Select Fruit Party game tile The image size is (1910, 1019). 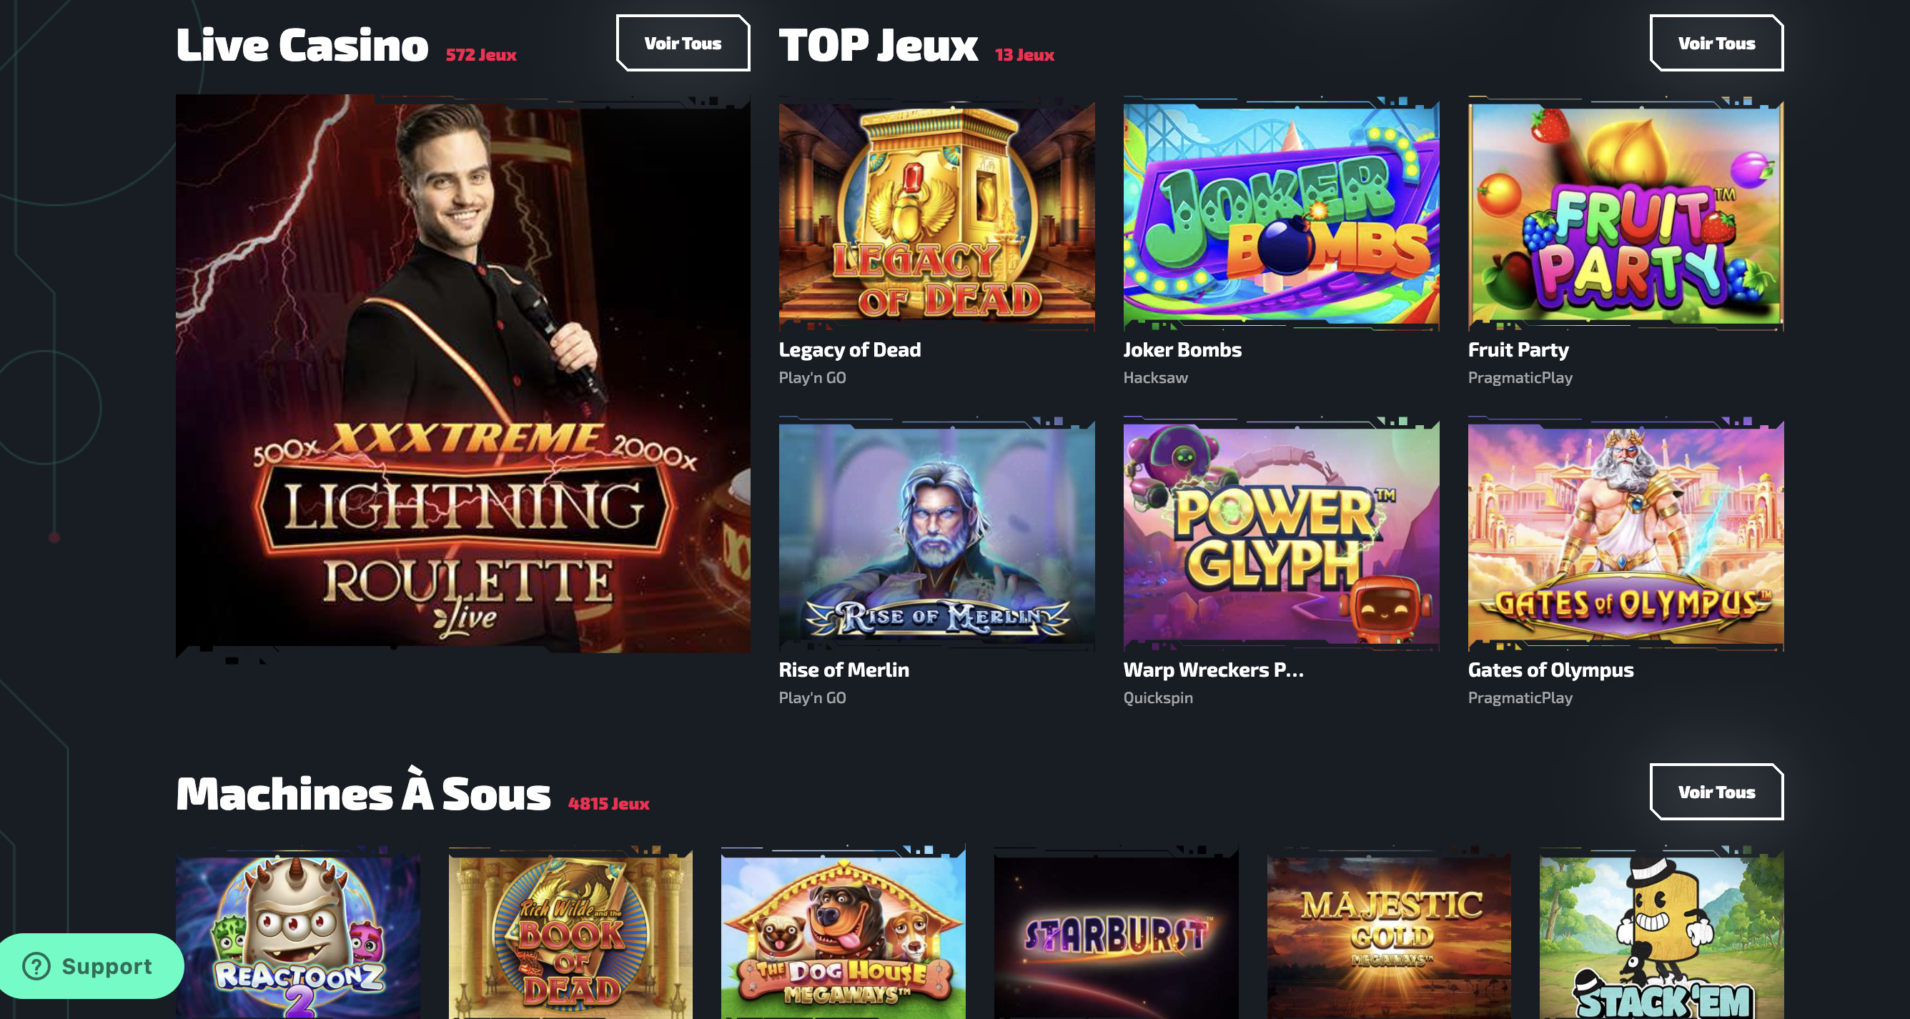tap(1626, 214)
